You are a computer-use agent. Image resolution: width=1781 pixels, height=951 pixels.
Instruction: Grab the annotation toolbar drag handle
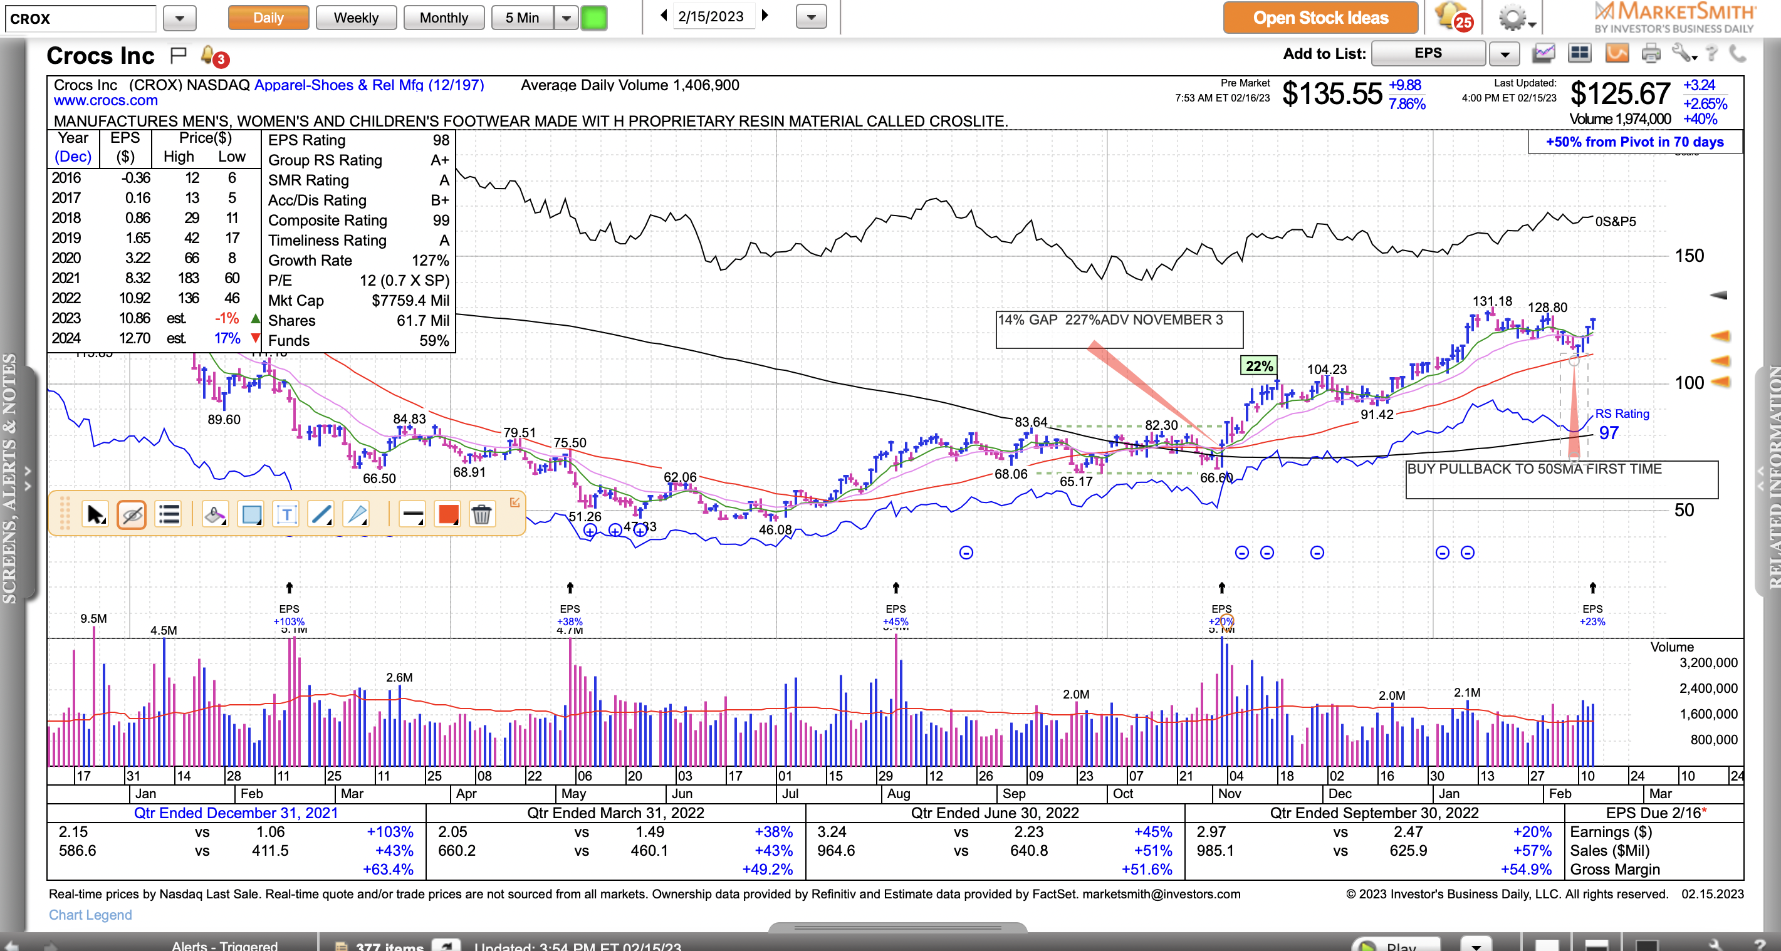point(65,514)
